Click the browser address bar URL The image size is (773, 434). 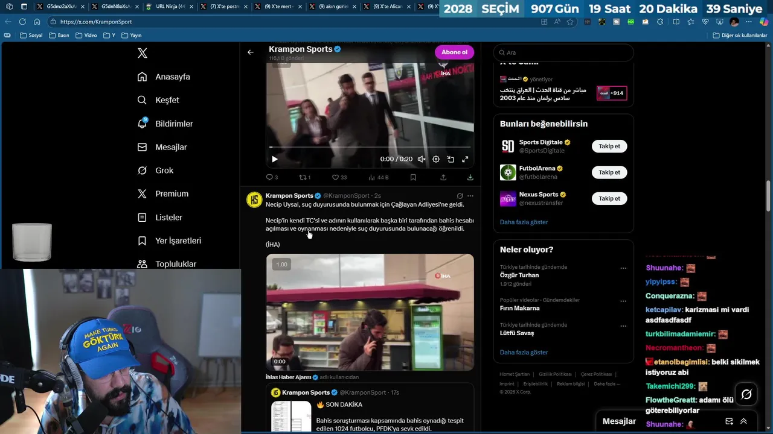[x=96, y=22]
